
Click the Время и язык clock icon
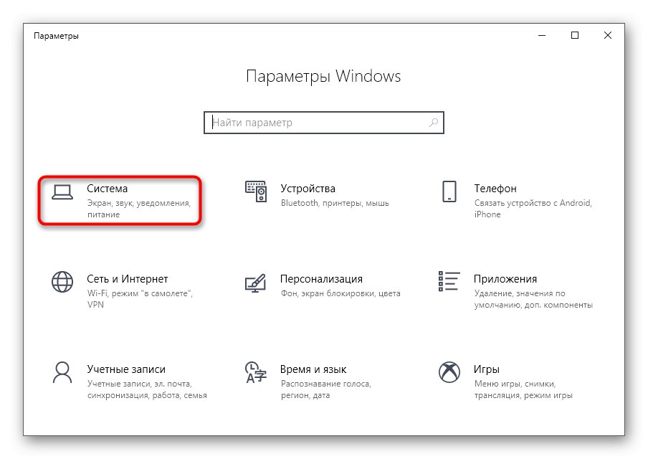tap(256, 372)
